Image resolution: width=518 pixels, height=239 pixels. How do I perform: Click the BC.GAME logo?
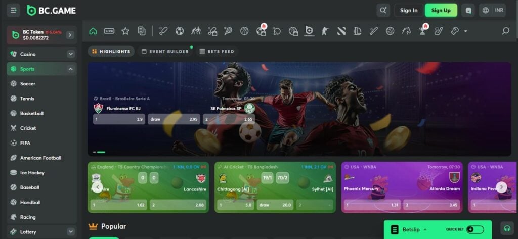tap(51, 11)
